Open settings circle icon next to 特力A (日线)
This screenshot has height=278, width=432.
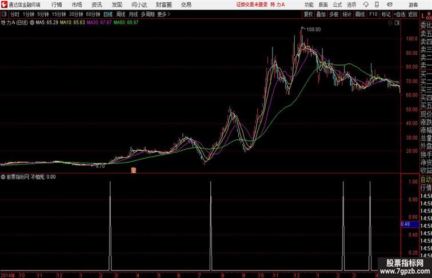(32, 23)
